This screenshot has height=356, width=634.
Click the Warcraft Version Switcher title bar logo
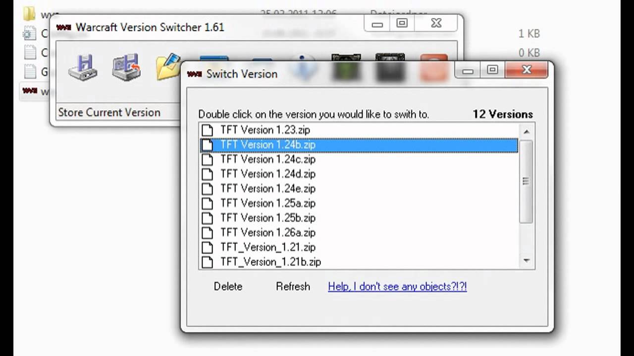click(x=64, y=27)
